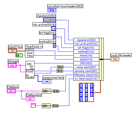Click the U32 conversion node feeding uncomp size
The width and height of the screenshot is (137, 114).
(x=60, y=71)
